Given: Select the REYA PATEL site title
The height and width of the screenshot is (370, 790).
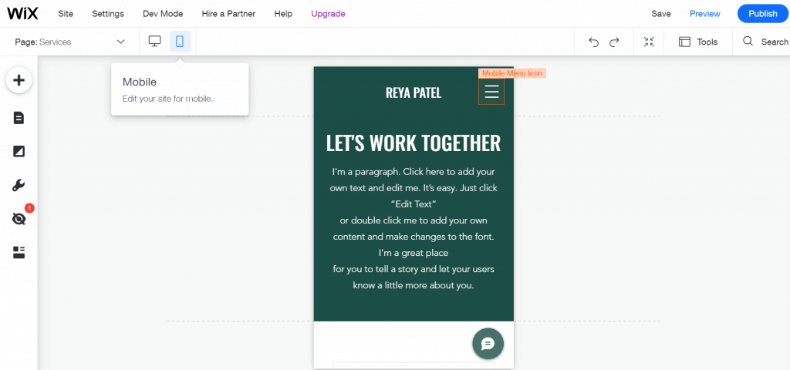Looking at the screenshot, I should click(414, 93).
